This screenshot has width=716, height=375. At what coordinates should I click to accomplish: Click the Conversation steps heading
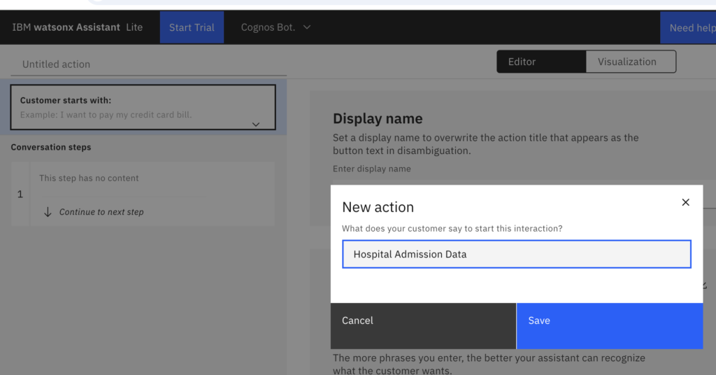[50, 147]
